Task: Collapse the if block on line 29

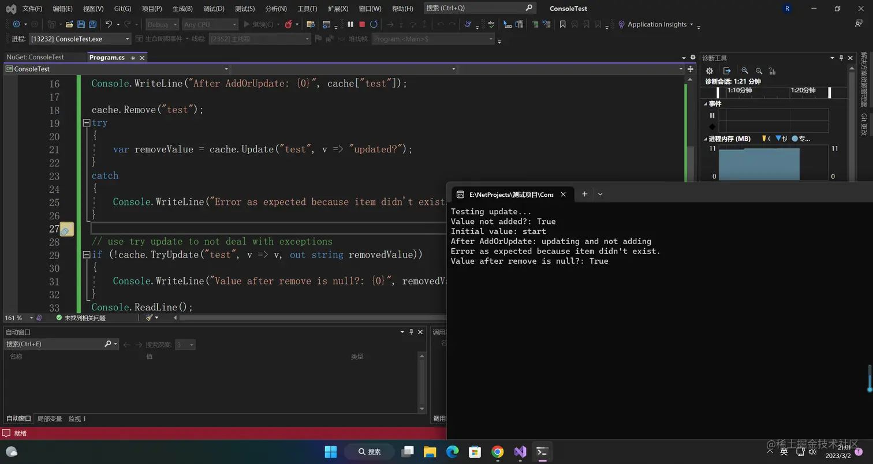Action: 86,255
